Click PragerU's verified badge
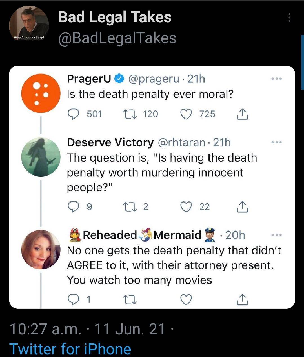This screenshot has height=357, width=304. pos(119,78)
